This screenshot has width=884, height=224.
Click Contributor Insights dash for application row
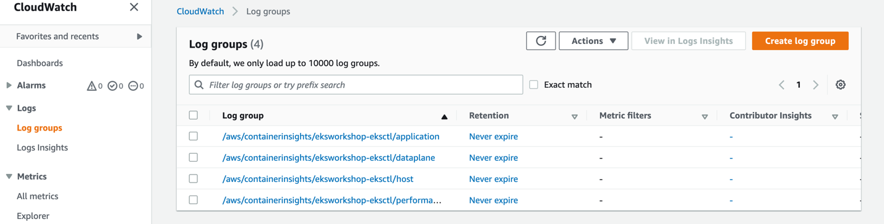coord(731,136)
